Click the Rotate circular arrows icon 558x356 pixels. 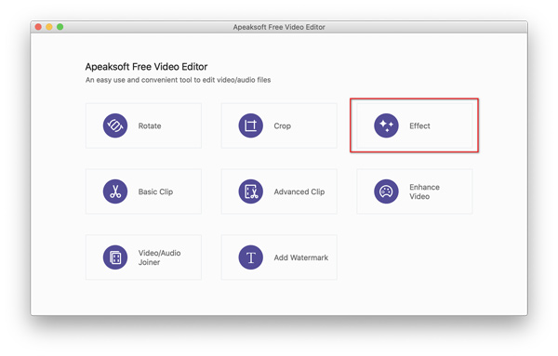(115, 125)
